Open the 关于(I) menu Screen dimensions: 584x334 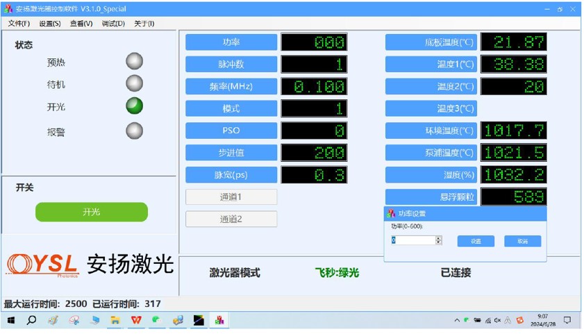click(x=144, y=24)
